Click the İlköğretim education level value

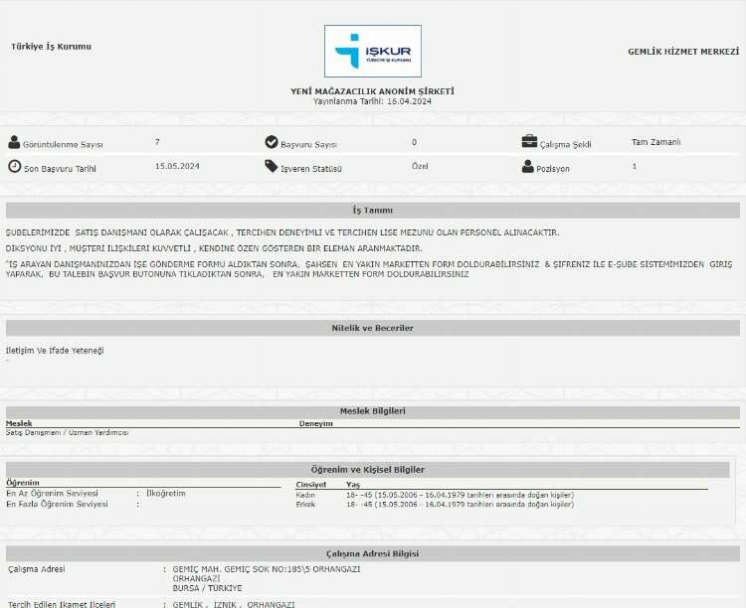click(165, 493)
